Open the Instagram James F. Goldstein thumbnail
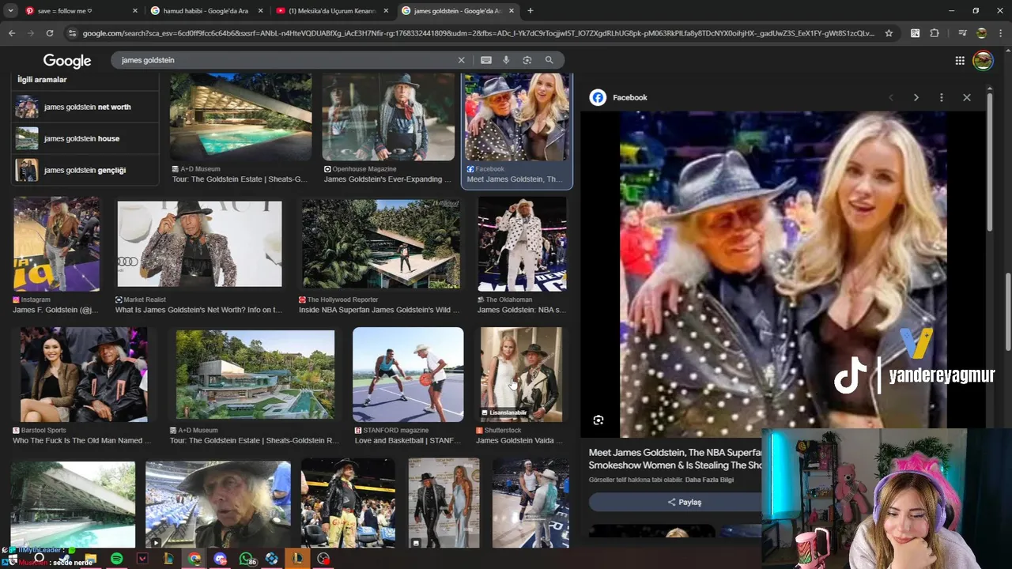This screenshot has width=1012, height=569. click(56, 243)
